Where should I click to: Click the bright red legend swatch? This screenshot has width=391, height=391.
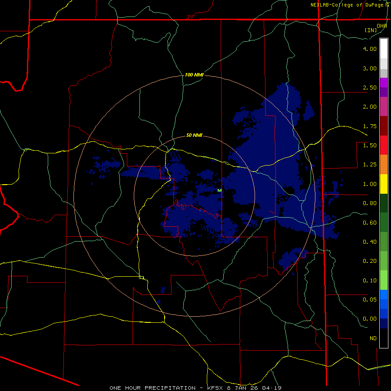pos(384,145)
